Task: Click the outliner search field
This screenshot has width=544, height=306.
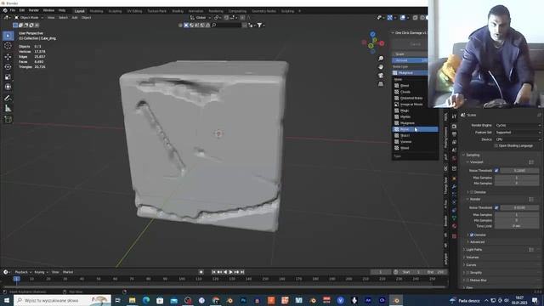Action: pyautogui.click(x=227, y=25)
